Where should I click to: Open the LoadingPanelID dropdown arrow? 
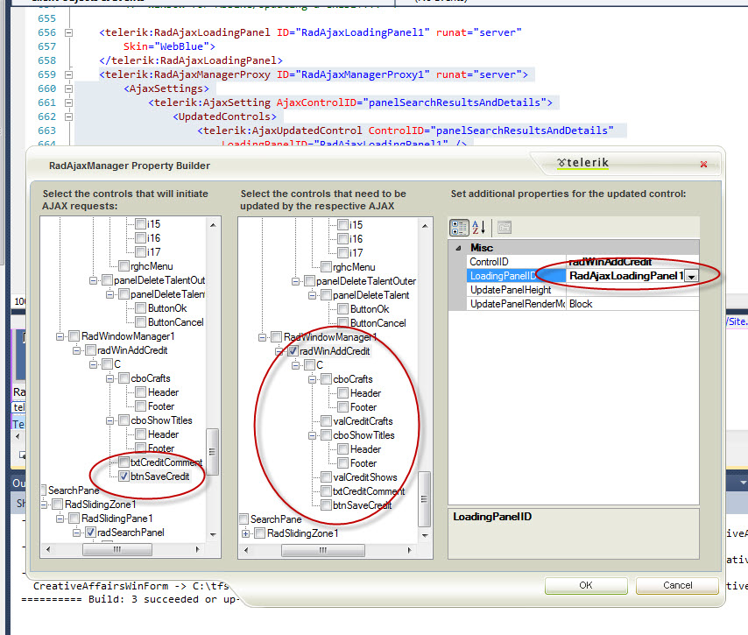tap(691, 276)
